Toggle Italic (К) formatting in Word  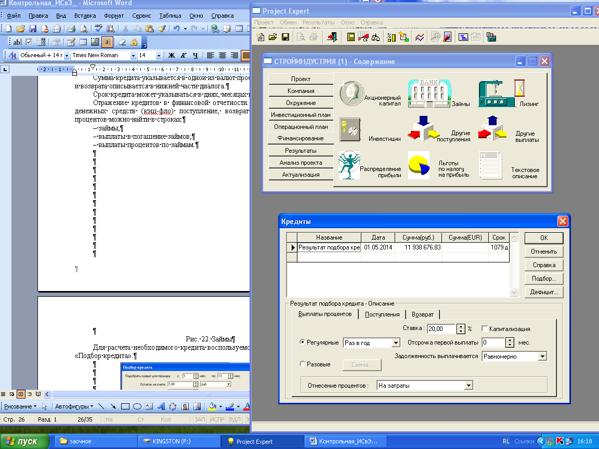pos(184,56)
